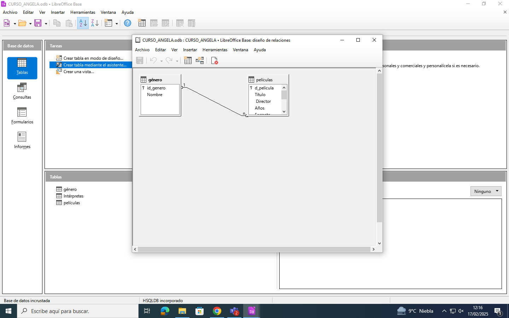Open Editar menu in relation design window

[160, 50]
